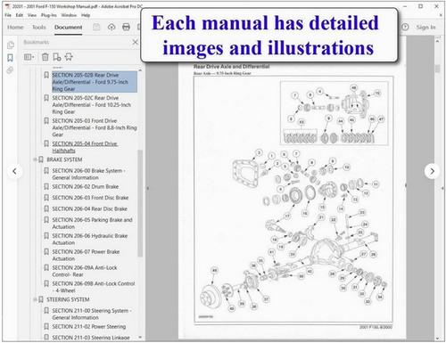Image resolution: width=446 pixels, height=343 pixels.
Task: Open SECTION 211-02 Power Steering bookmark
Action: click(x=89, y=327)
